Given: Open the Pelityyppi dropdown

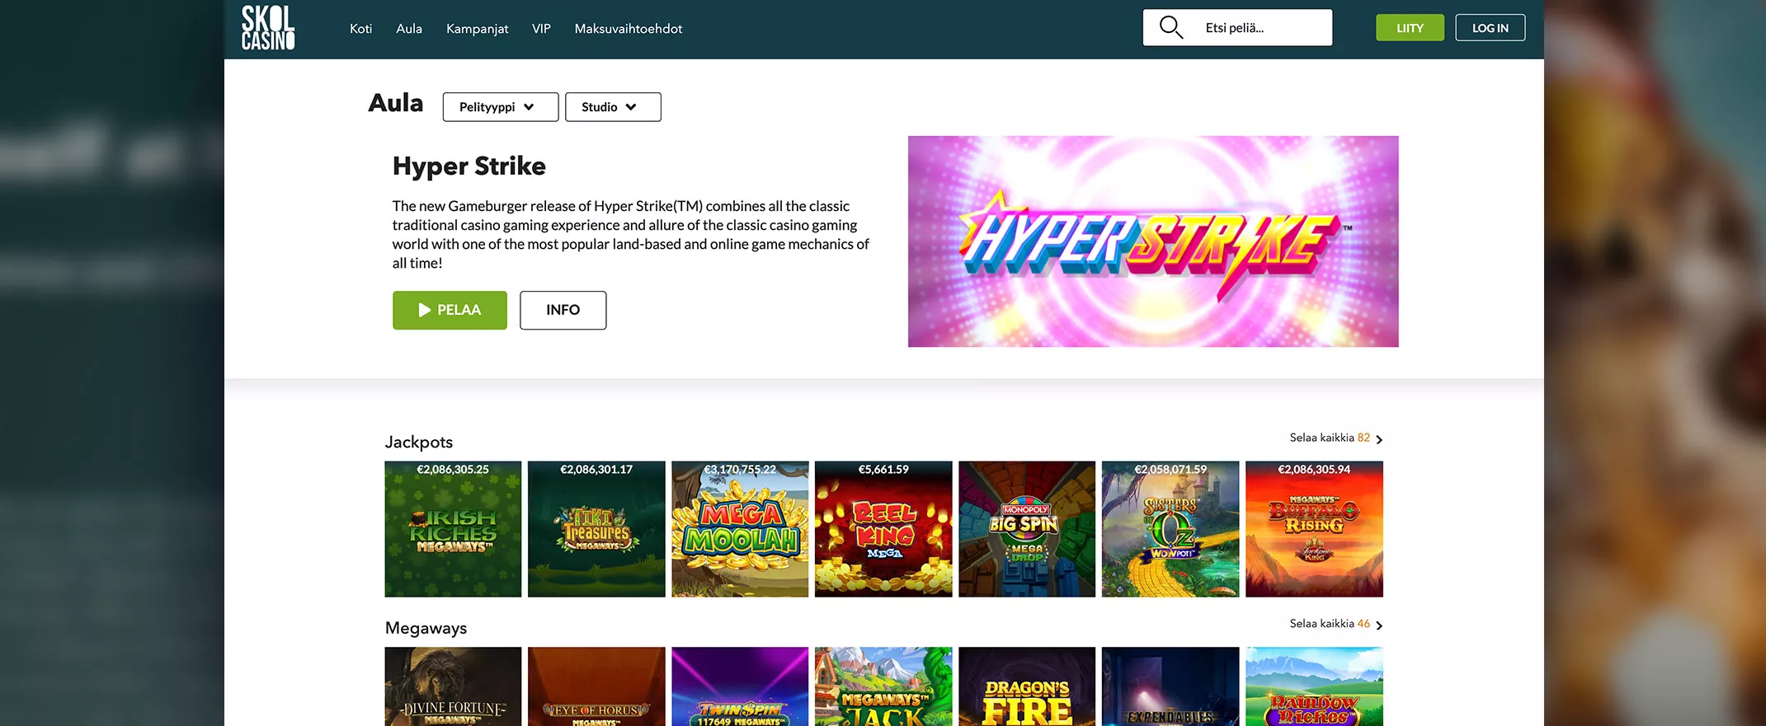Looking at the screenshot, I should tap(500, 107).
